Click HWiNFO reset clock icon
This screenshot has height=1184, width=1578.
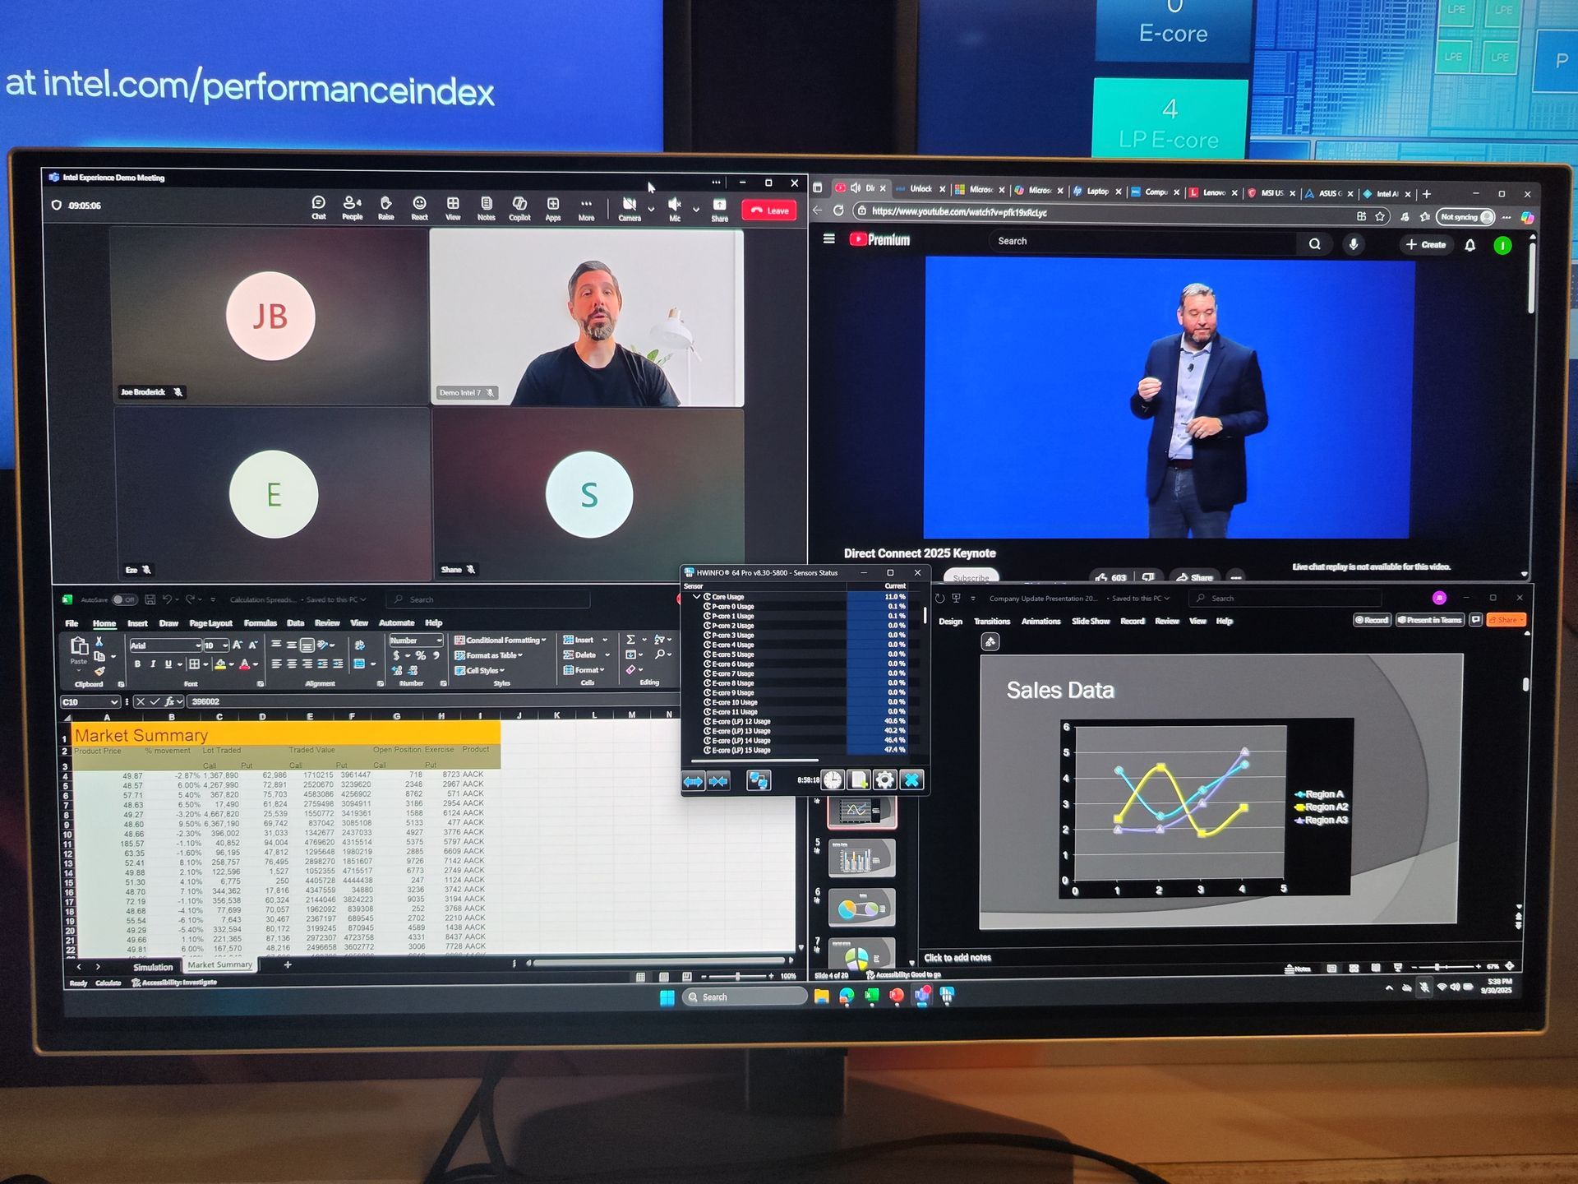pos(833,780)
